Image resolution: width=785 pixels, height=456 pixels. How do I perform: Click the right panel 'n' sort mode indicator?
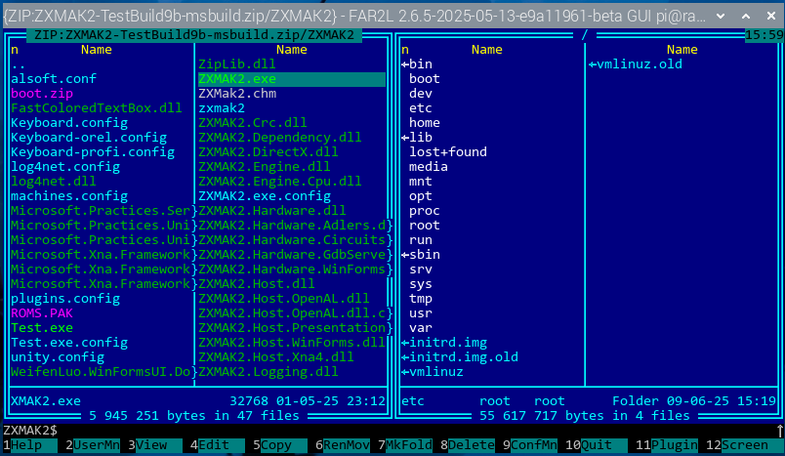[405, 50]
